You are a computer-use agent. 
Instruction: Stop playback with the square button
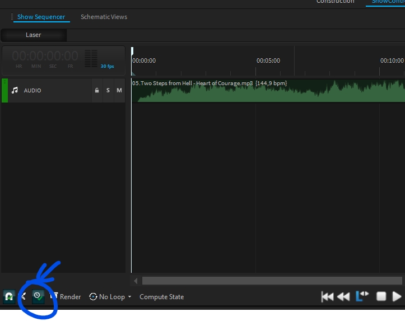point(381,296)
